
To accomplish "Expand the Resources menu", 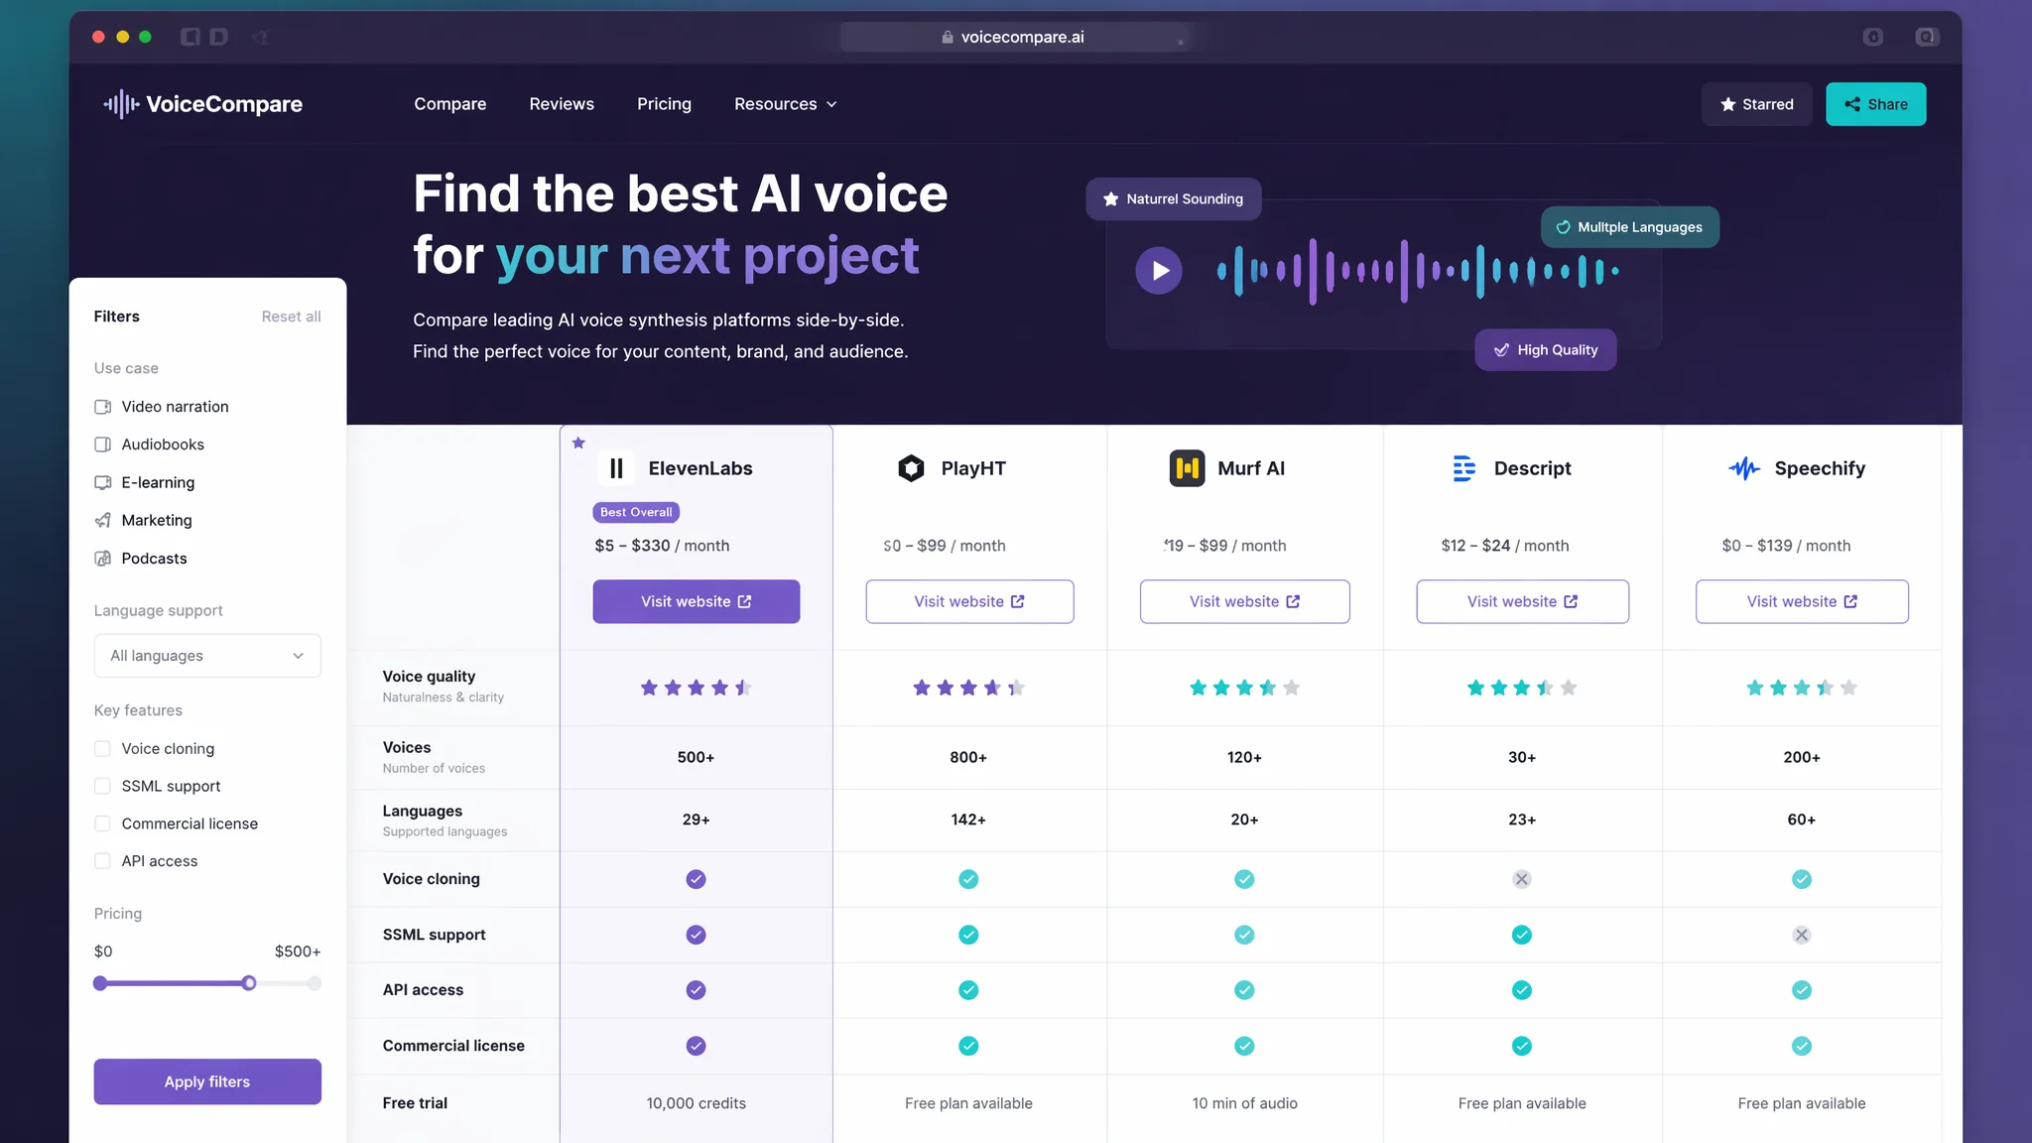I will pos(786,104).
